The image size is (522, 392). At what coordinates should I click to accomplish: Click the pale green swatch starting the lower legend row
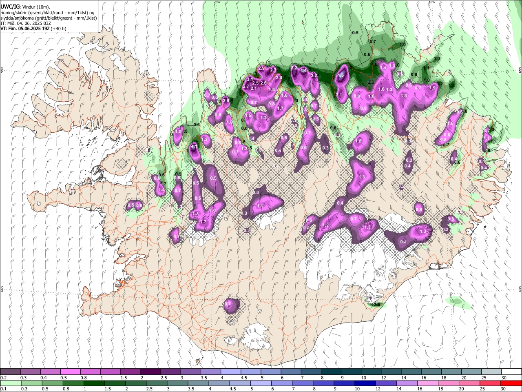(10, 383)
